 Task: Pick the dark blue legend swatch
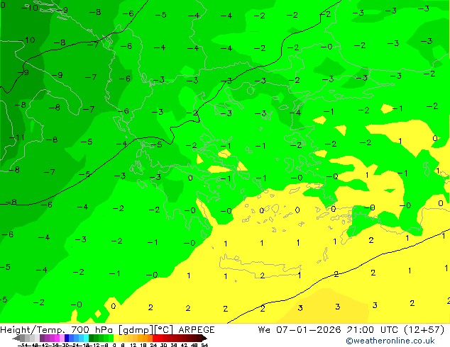tap(67, 338)
